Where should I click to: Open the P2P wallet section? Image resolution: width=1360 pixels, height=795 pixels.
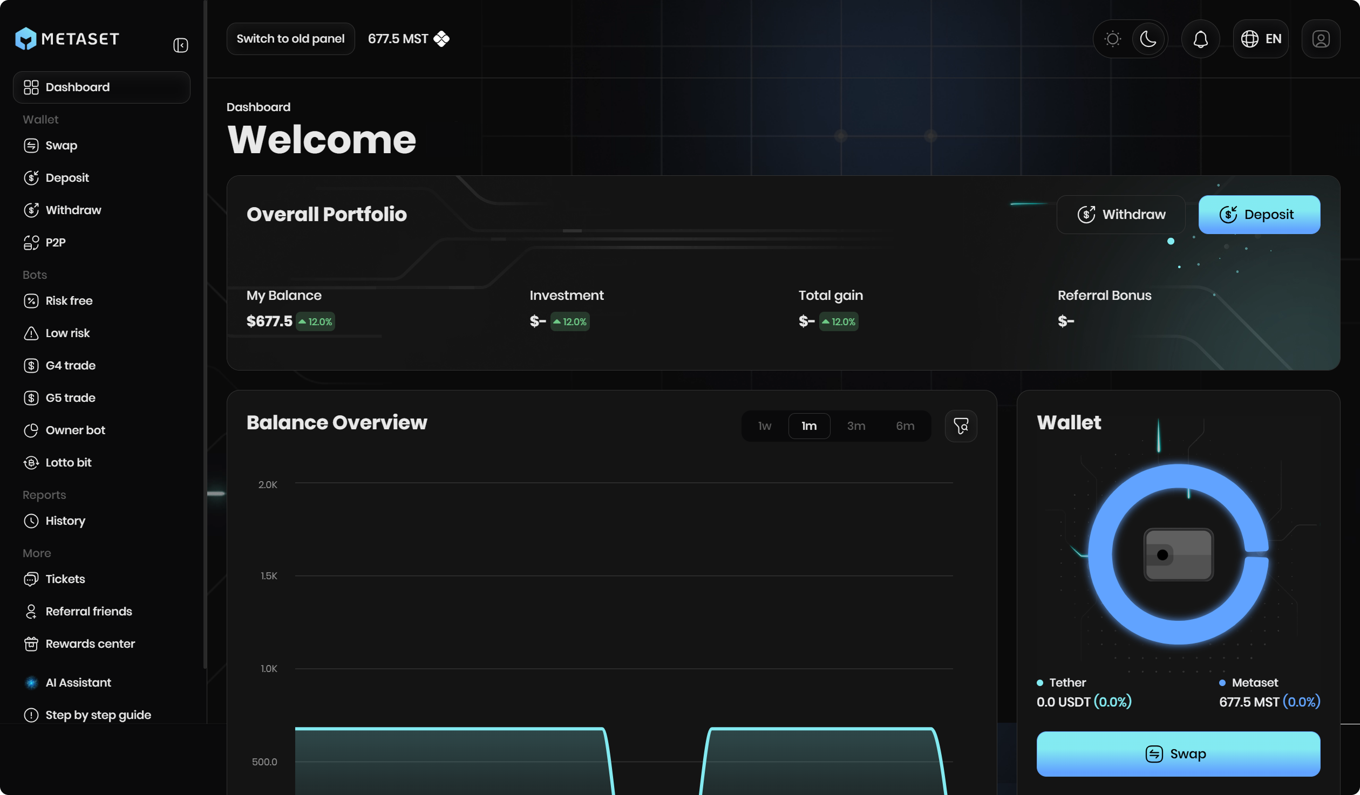point(56,242)
